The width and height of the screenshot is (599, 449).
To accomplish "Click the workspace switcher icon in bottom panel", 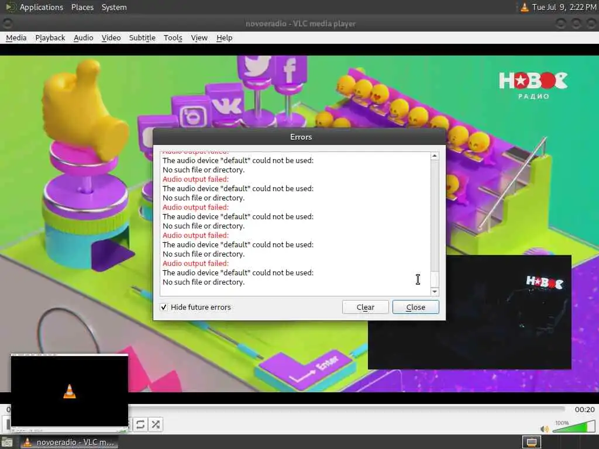I will point(531,442).
